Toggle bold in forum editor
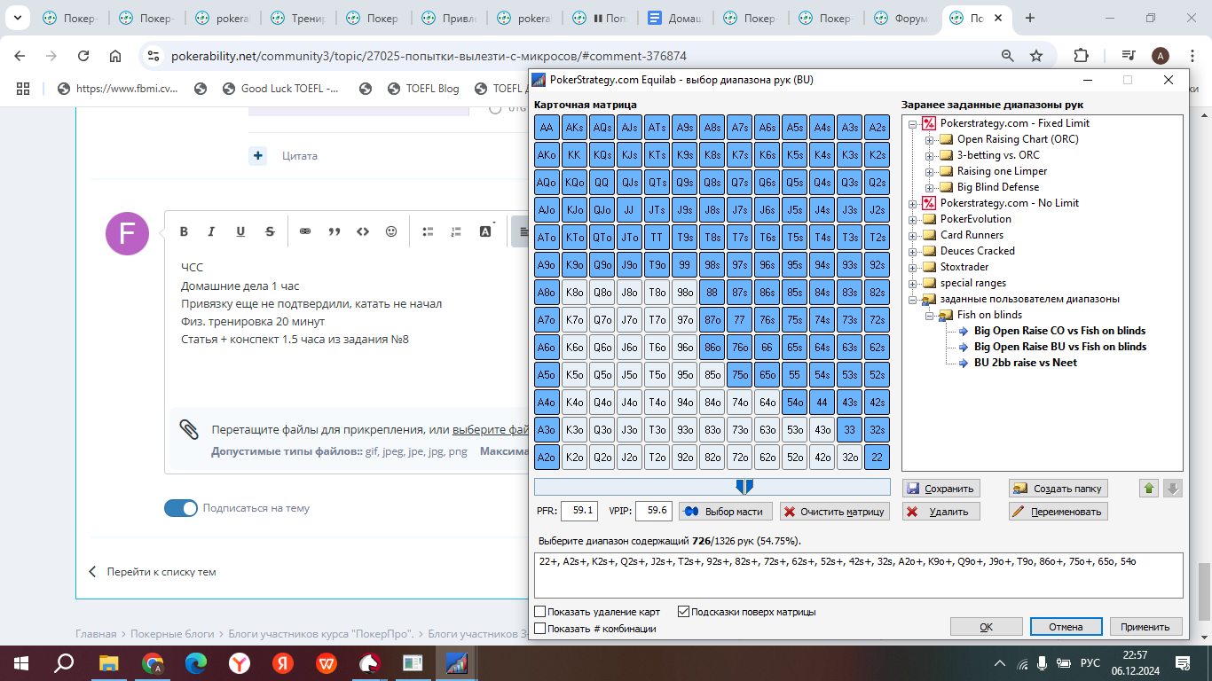1212x681 pixels. click(x=184, y=231)
